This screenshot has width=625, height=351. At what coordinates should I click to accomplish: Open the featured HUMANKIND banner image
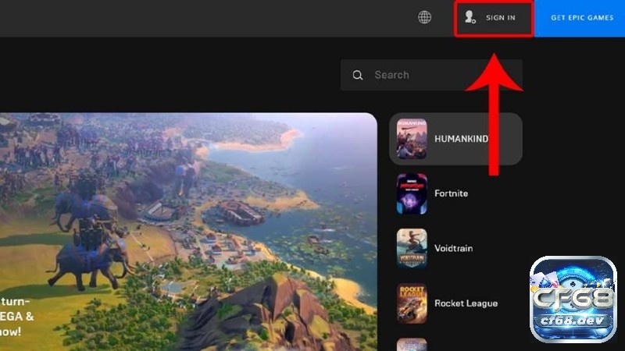[x=188, y=232]
